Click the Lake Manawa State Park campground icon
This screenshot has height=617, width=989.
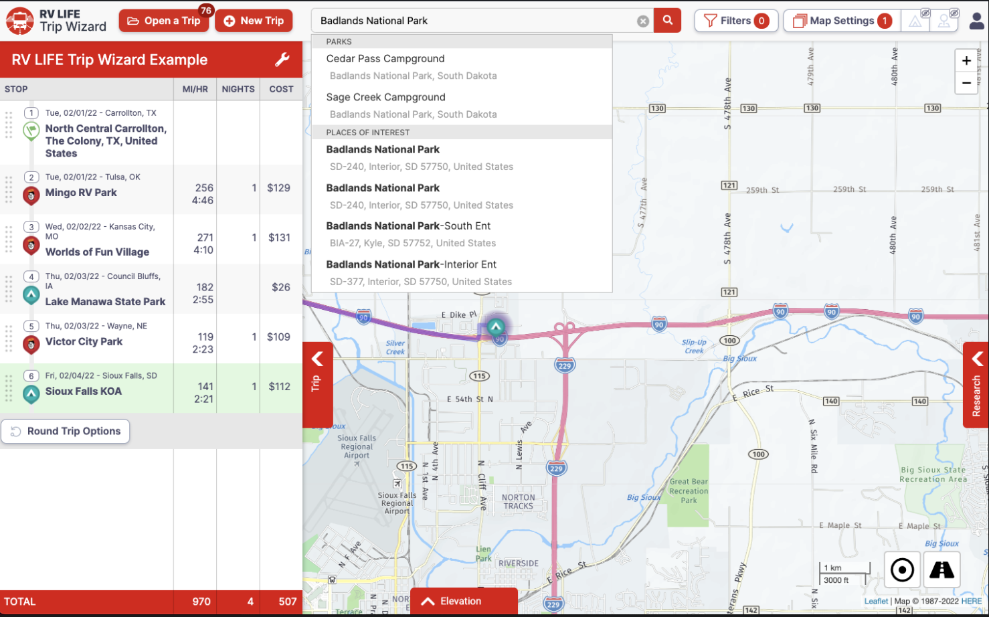click(31, 294)
